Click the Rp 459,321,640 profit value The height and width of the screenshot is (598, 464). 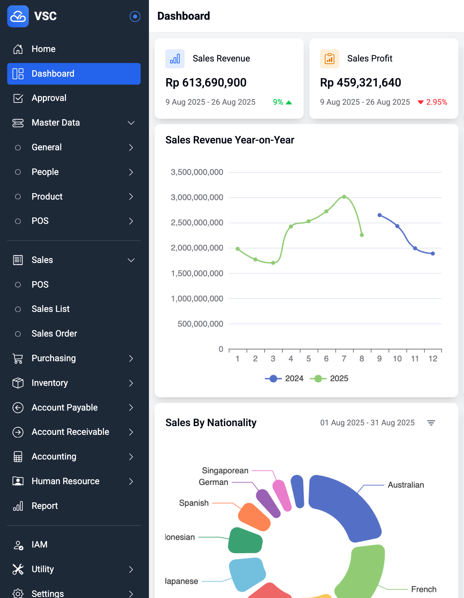pyautogui.click(x=361, y=82)
